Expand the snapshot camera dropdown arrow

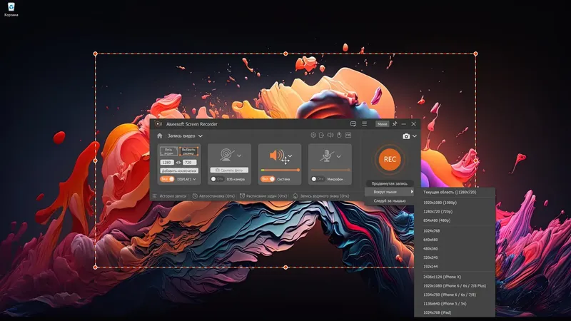pos(415,136)
